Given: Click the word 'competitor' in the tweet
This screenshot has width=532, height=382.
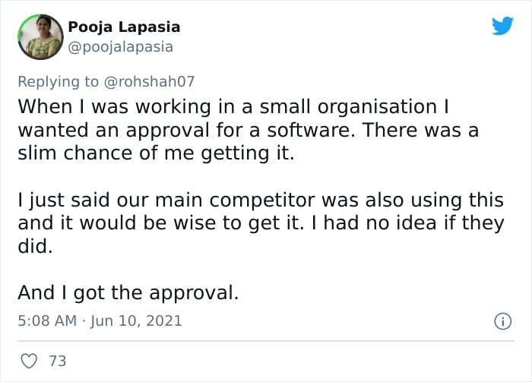Looking at the screenshot, I should (x=262, y=200).
